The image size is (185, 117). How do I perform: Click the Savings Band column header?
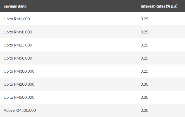tap(15, 6)
